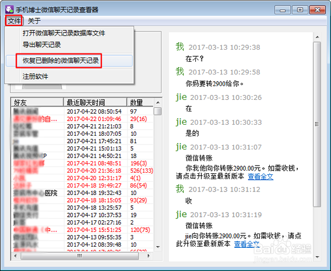The image size is (331, 271).
Task: Select red row dated 2017-04-22 01:09:46
Action: 82,119
